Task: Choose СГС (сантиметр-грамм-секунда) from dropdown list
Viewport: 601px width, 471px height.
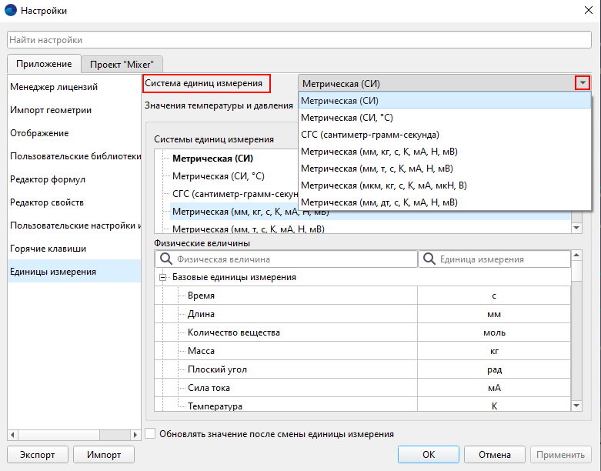Action: pyautogui.click(x=369, y=135)
